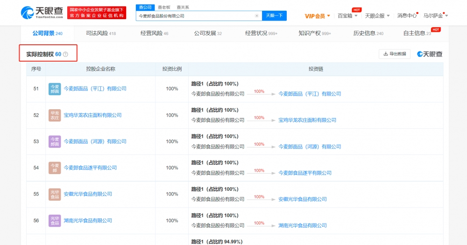Screen dimensions: 467x245
Task: Select the 查公司 search tab
Action: 145,7
